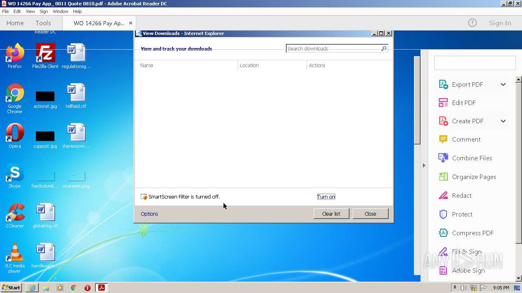
Task: Select the Skype desktop icon
Action: pos(15,176)
